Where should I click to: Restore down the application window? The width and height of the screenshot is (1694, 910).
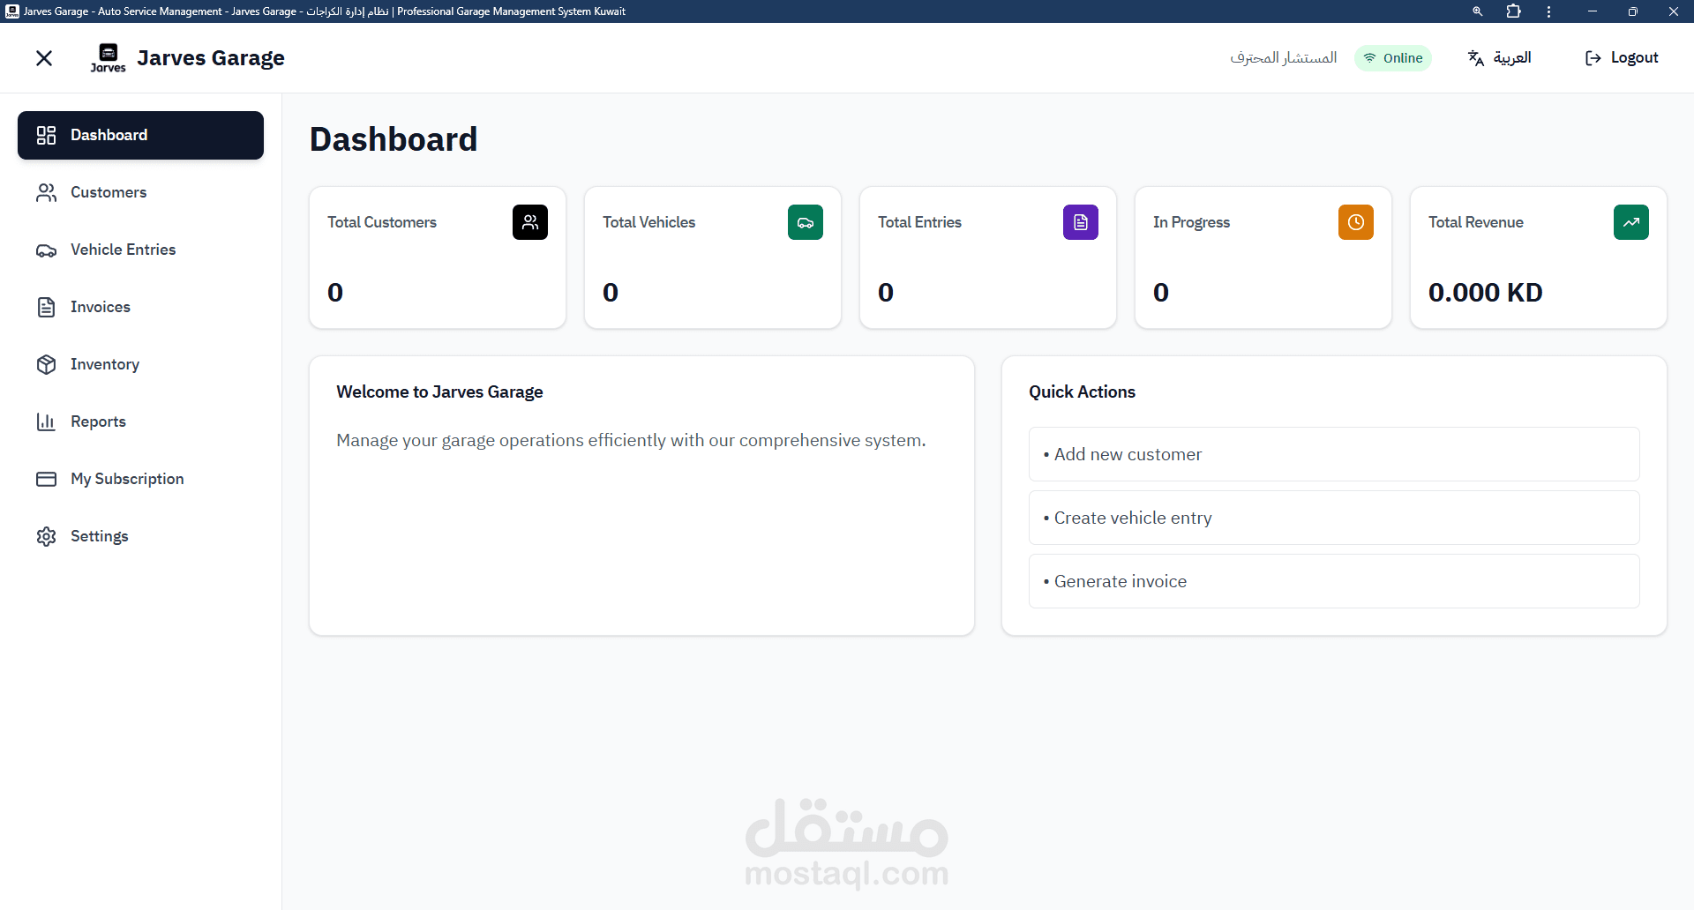tap(1633, 11)
